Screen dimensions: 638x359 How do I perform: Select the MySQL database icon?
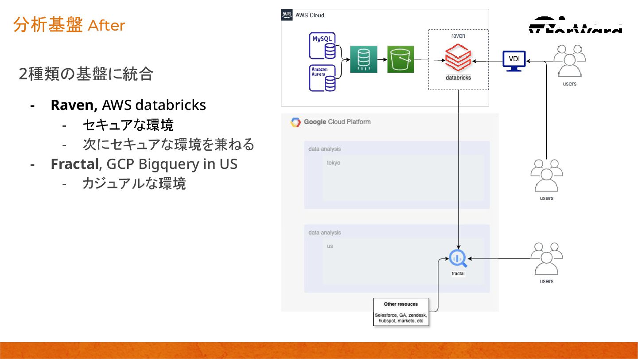tap(323, 46)
